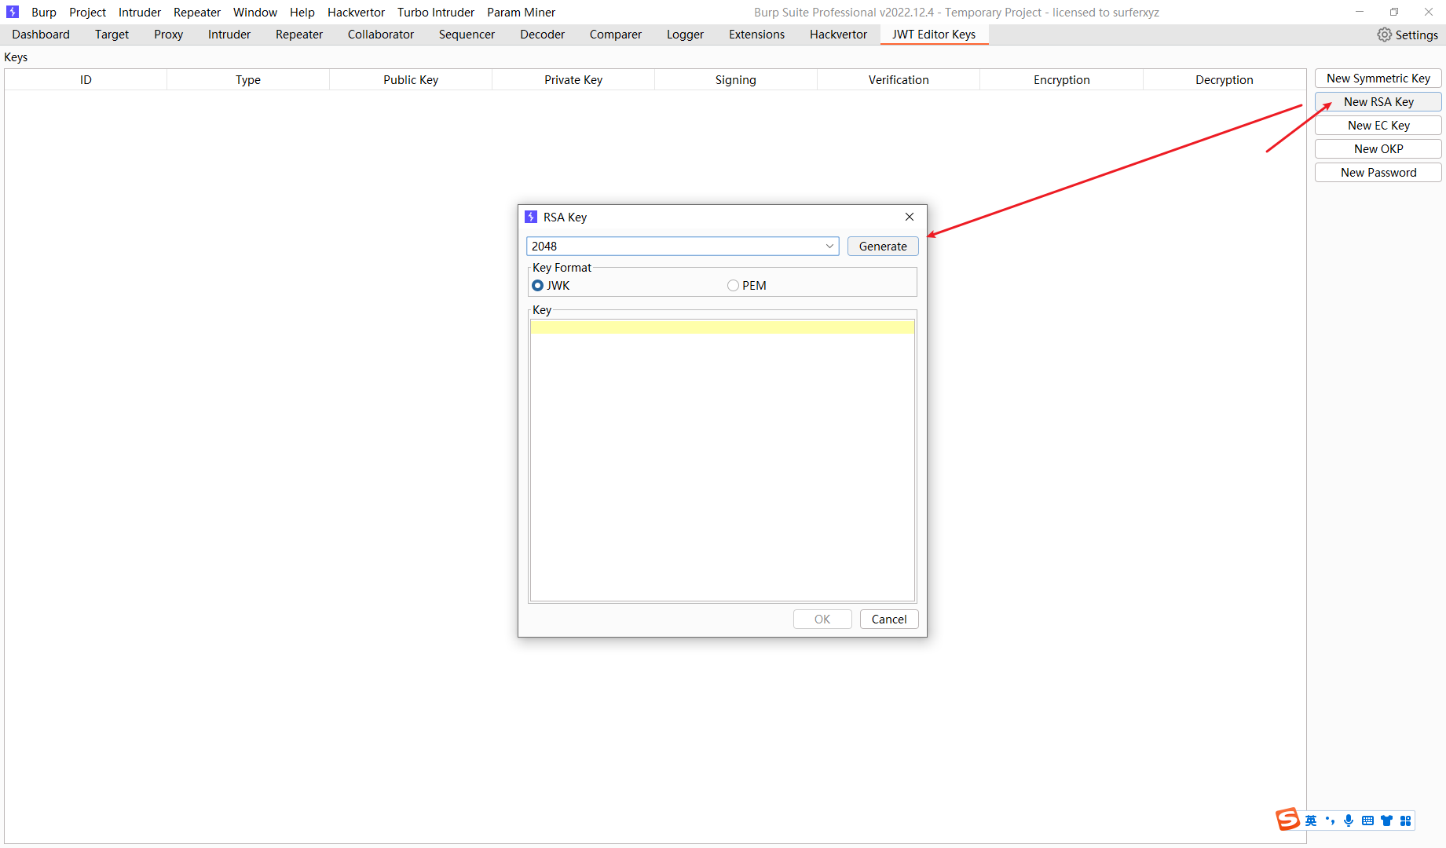Select the JWK key format radio button

tap(537, 286)
